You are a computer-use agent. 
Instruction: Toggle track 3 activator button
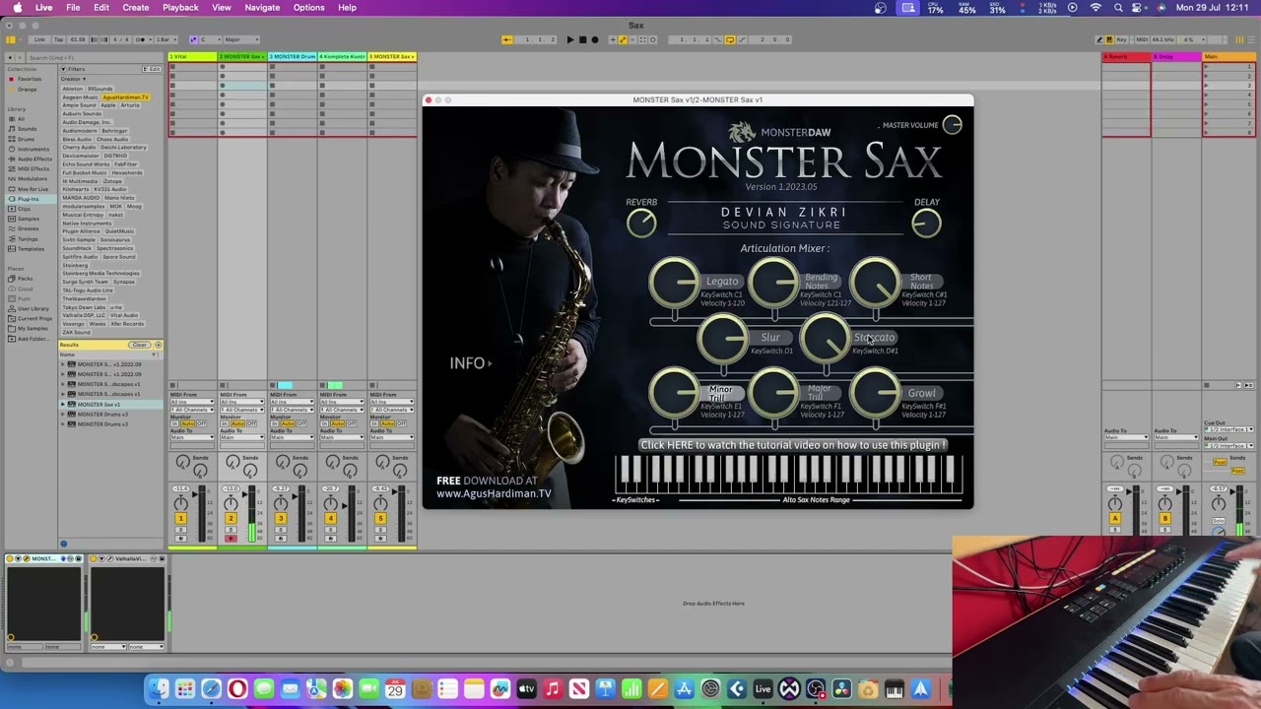tap(280, 519)
